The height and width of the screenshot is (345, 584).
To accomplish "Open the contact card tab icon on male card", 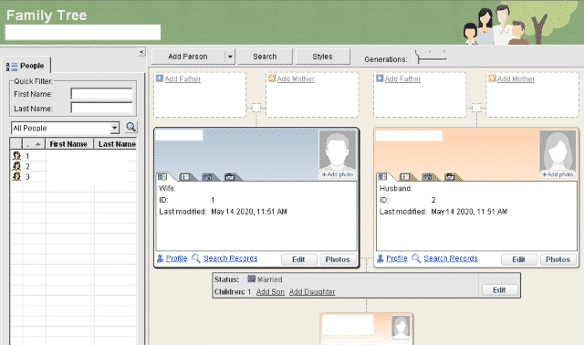I will click(x=162, y=177).
